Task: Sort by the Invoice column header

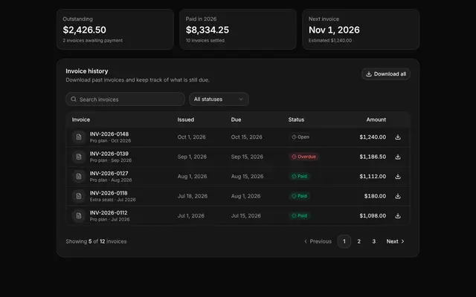Action: pyautogui.click(x=81, y=120)
